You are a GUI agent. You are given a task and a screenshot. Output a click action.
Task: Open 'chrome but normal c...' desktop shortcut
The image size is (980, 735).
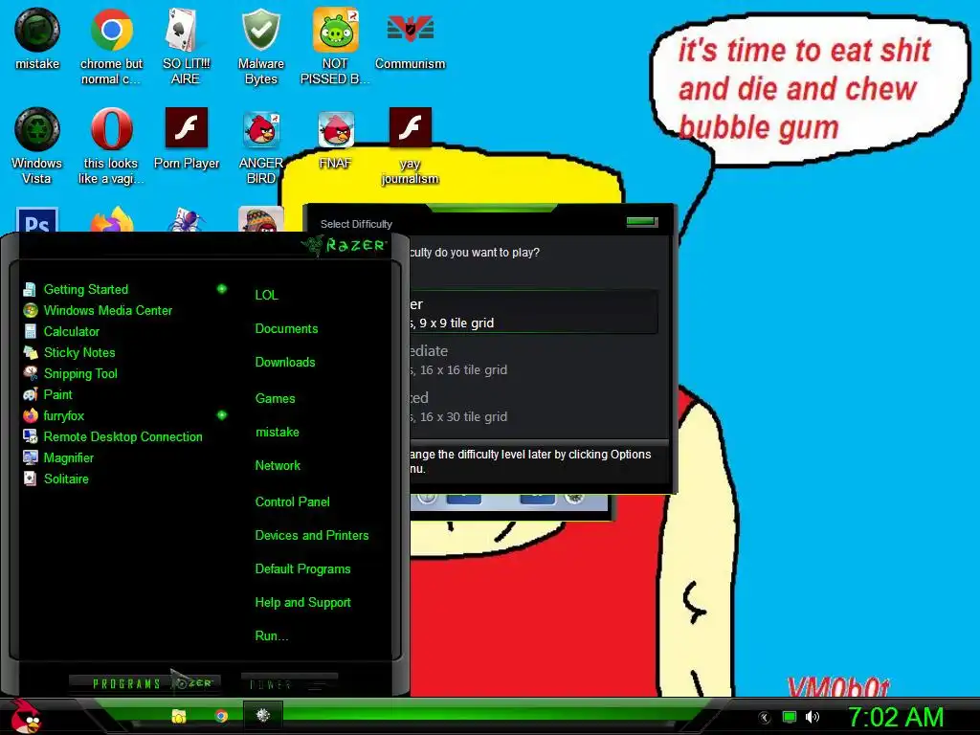[111, 46]
